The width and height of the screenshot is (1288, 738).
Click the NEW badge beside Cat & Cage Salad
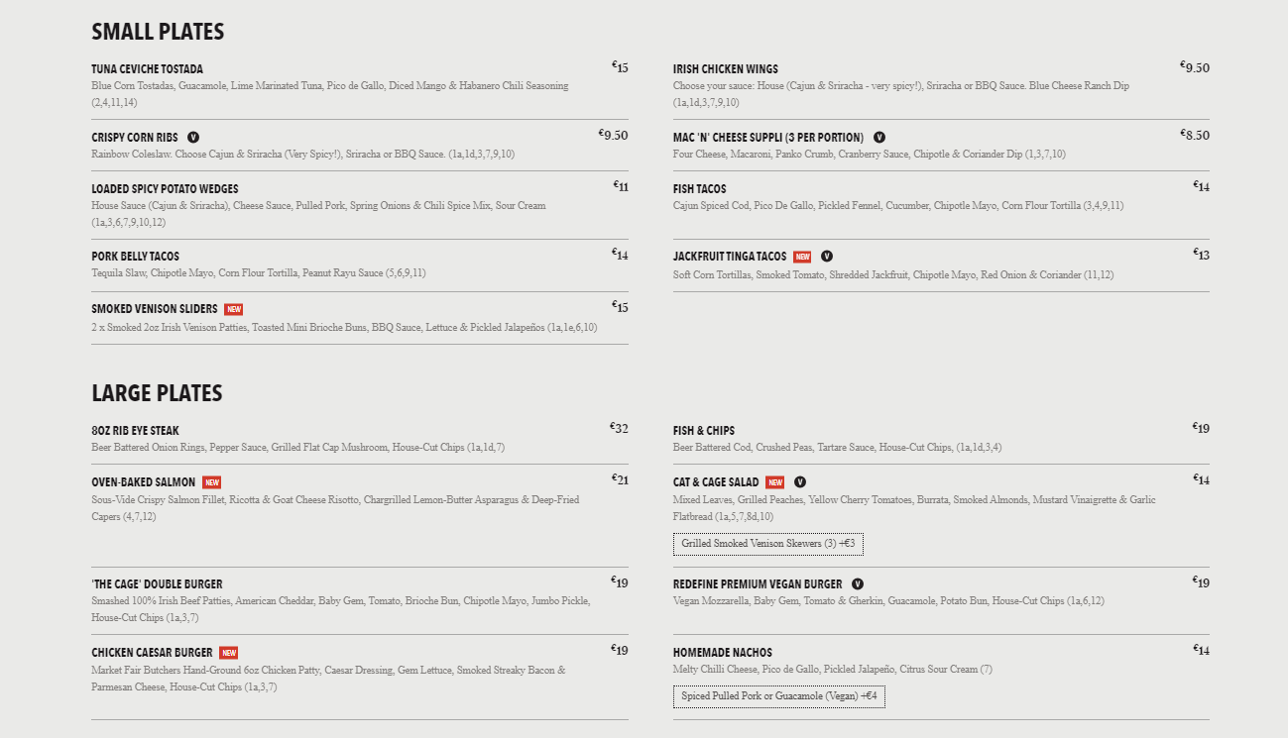click(774, 482)
